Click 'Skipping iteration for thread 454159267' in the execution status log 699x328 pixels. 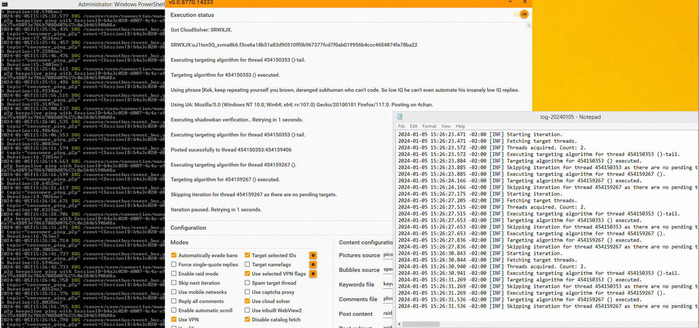pos(254,195)
